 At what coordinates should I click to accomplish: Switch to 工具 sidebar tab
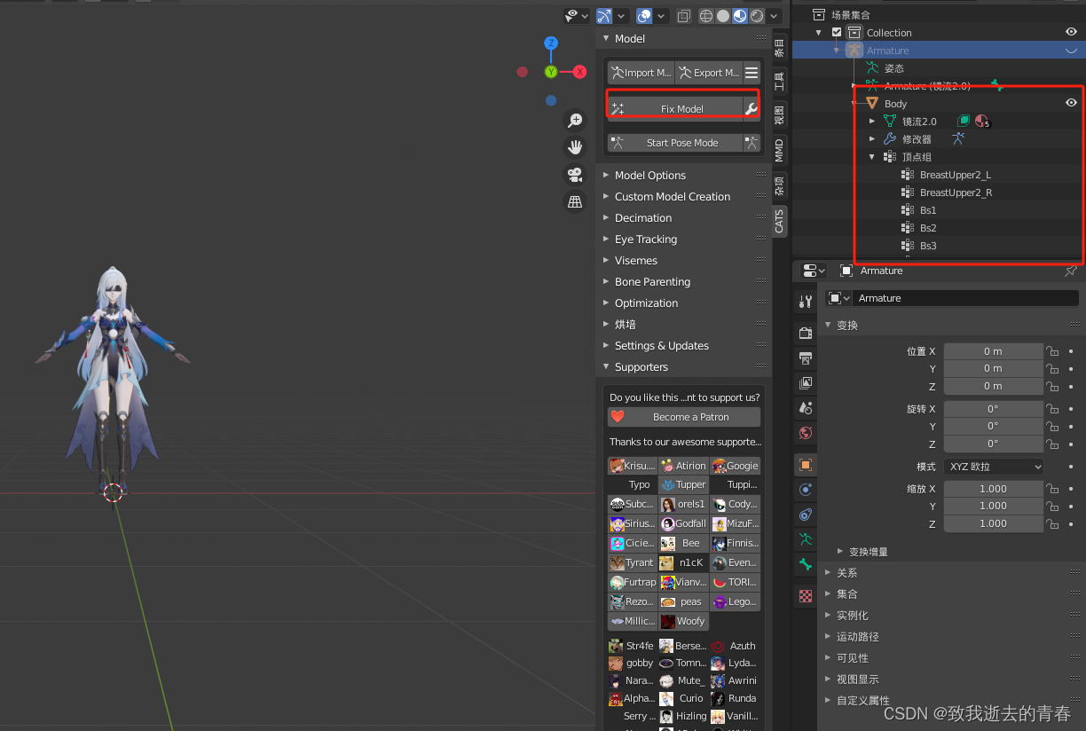point(779,82)
